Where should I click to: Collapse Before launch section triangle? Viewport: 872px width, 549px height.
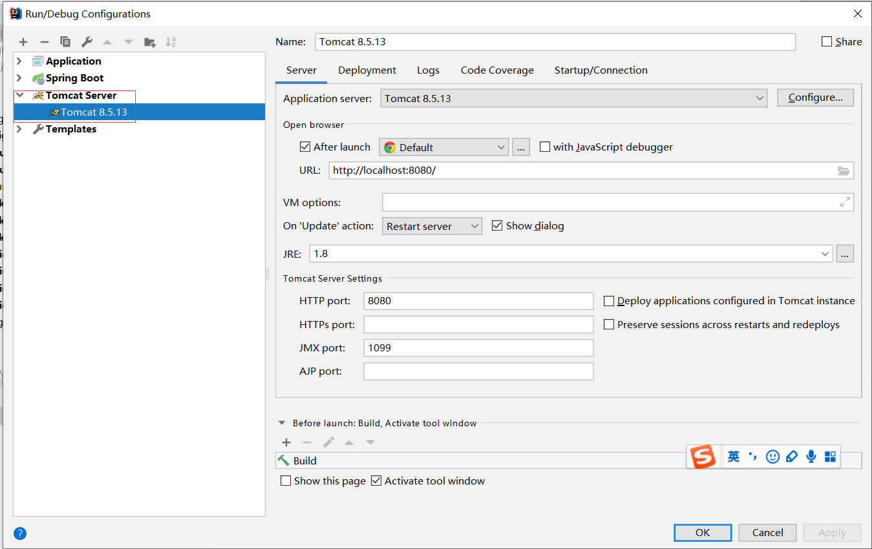pos(282,423)
